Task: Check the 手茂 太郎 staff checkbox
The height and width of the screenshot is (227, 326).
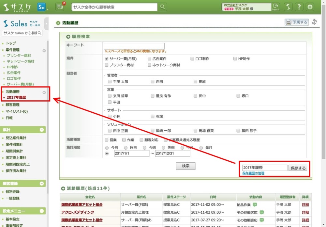Action: tap(110, 82)
